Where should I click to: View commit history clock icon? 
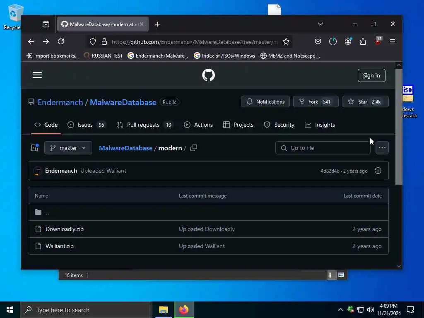tap(378, 171)
